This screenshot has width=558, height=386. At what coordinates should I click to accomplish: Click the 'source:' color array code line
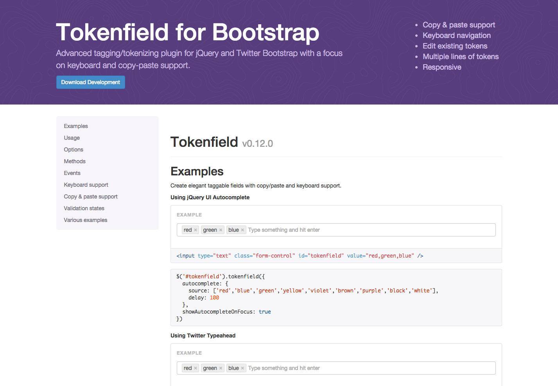coord(313,290)
